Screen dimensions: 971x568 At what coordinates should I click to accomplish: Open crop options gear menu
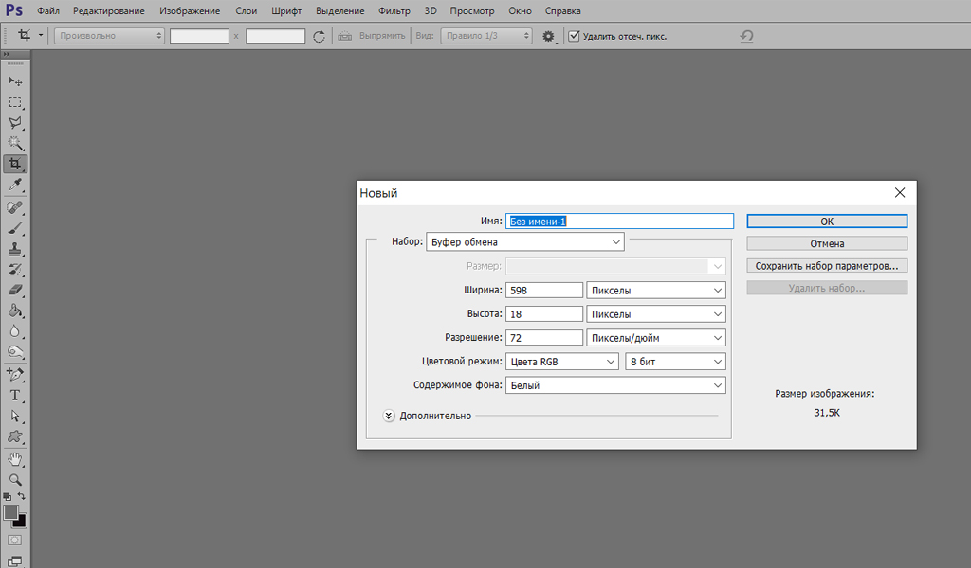coord(548,36)
